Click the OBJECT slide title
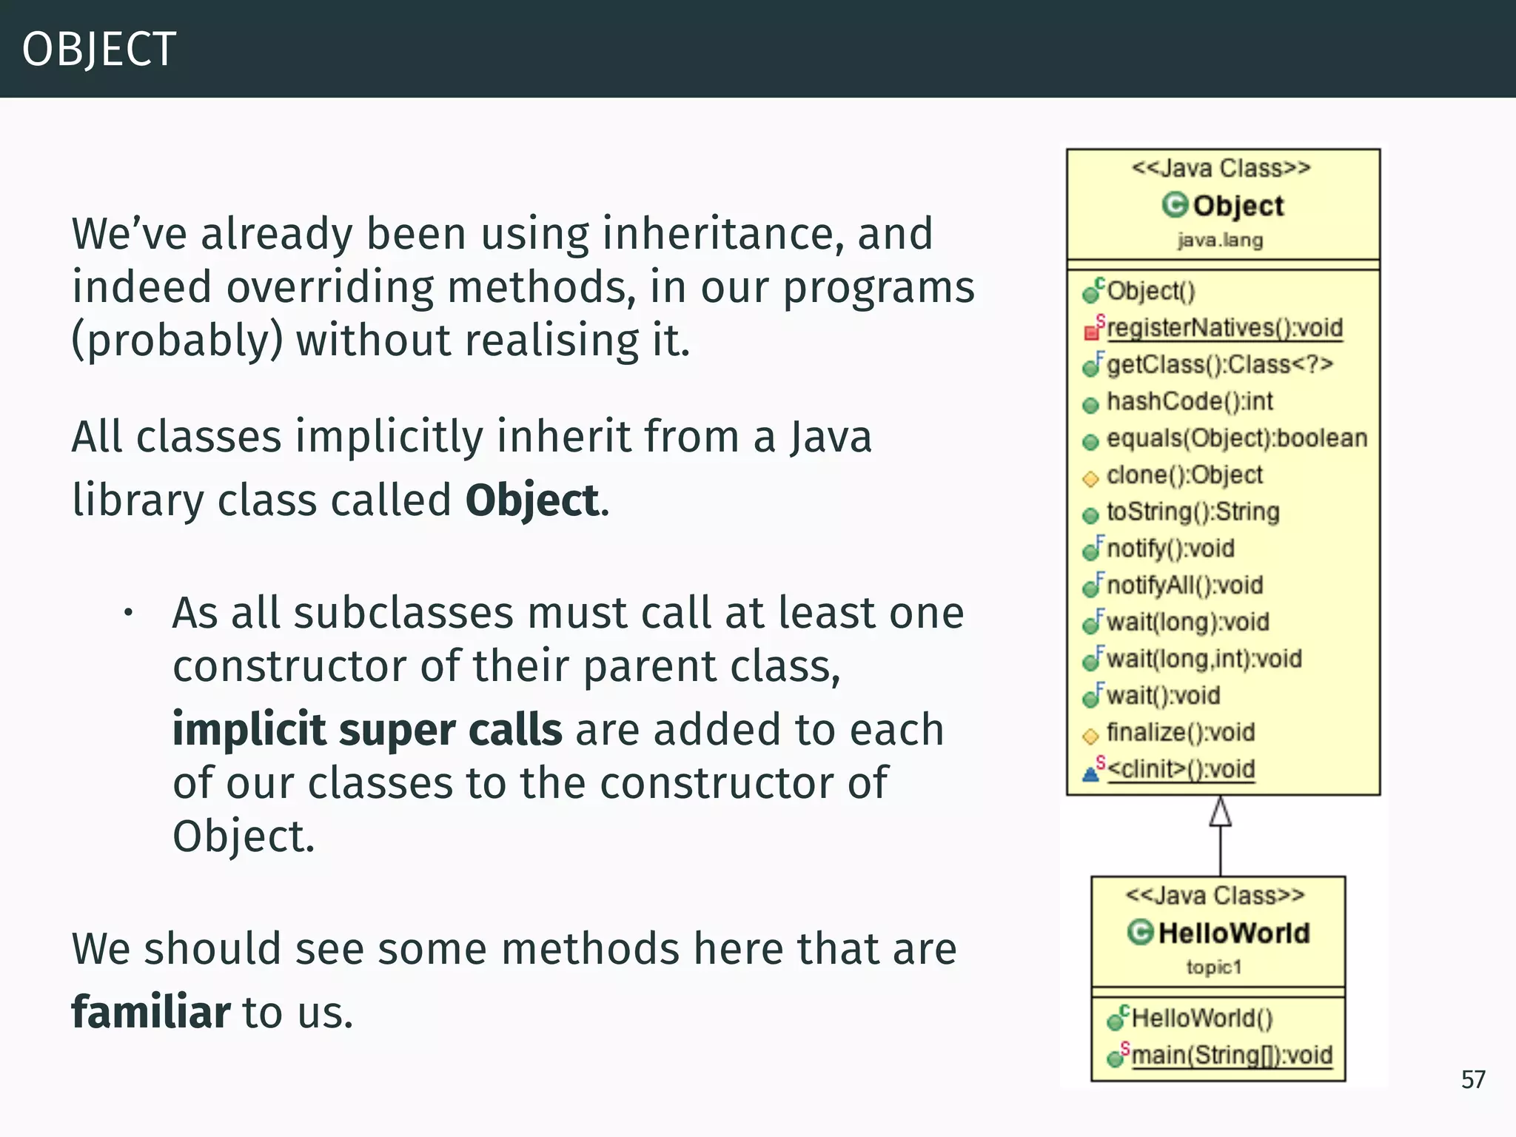The height and width of the screenshot is (1137, 1516). click(x=99, y=50)
